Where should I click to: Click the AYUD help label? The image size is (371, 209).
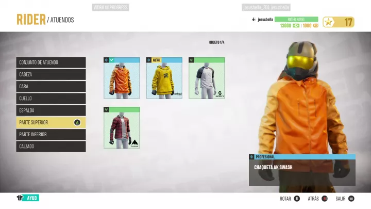[x=32, y=198]
